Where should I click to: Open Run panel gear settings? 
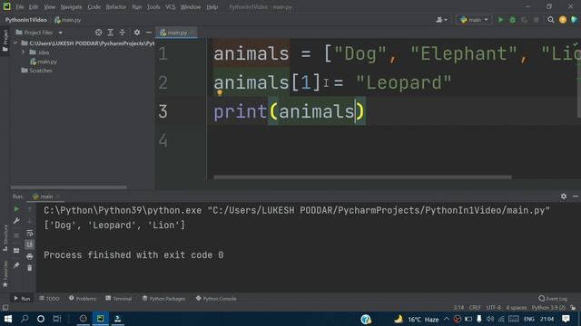tap(563, 197)
